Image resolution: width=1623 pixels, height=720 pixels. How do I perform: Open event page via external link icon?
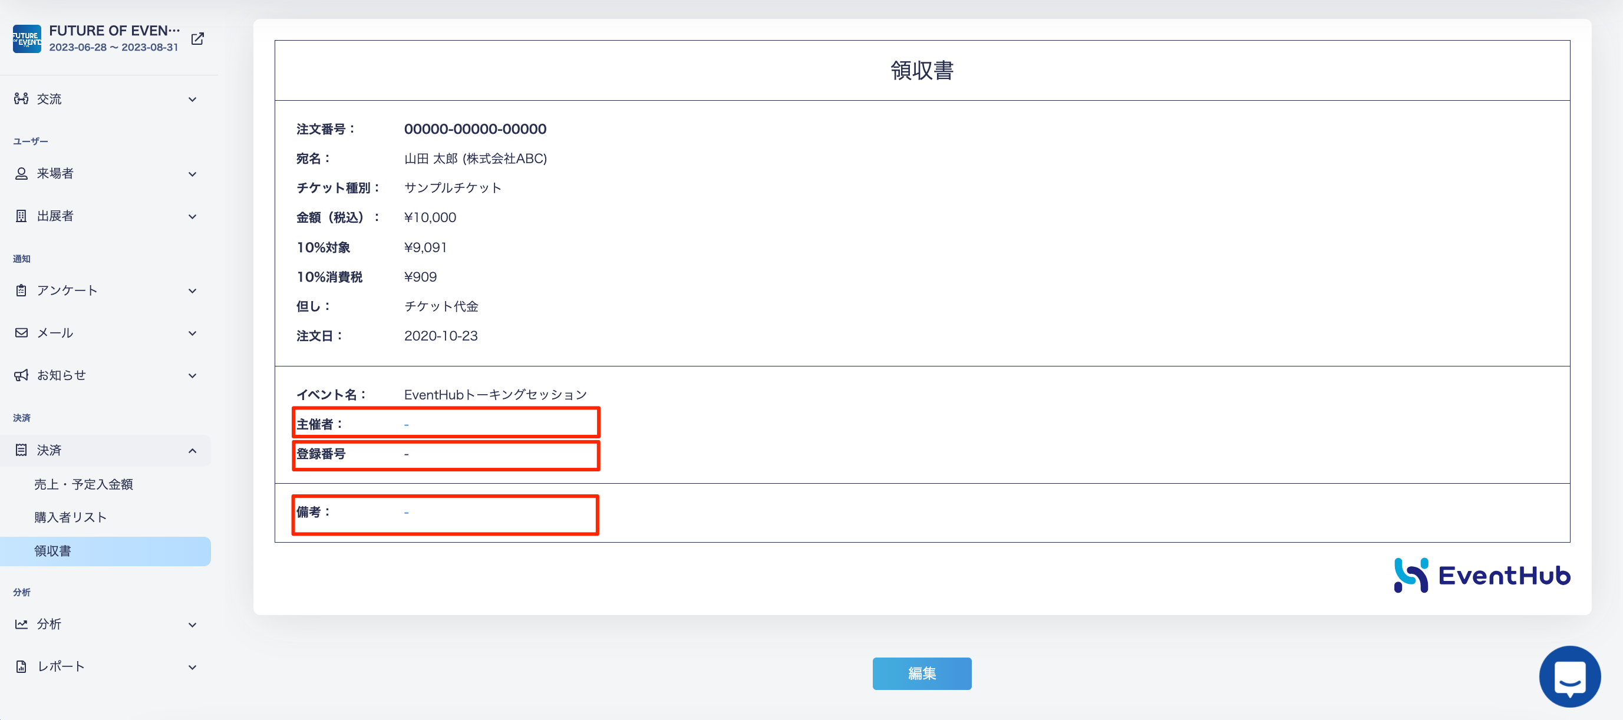click(197, 39)
